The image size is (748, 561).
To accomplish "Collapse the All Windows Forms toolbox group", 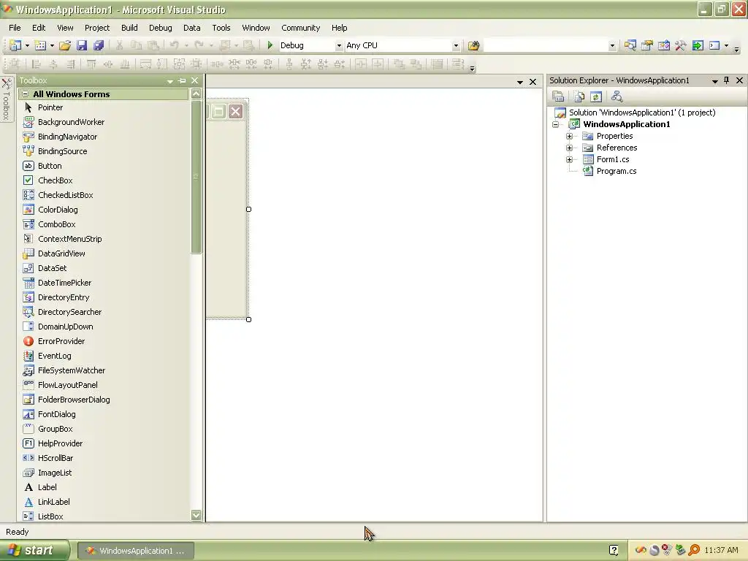I will coord(26,94).
